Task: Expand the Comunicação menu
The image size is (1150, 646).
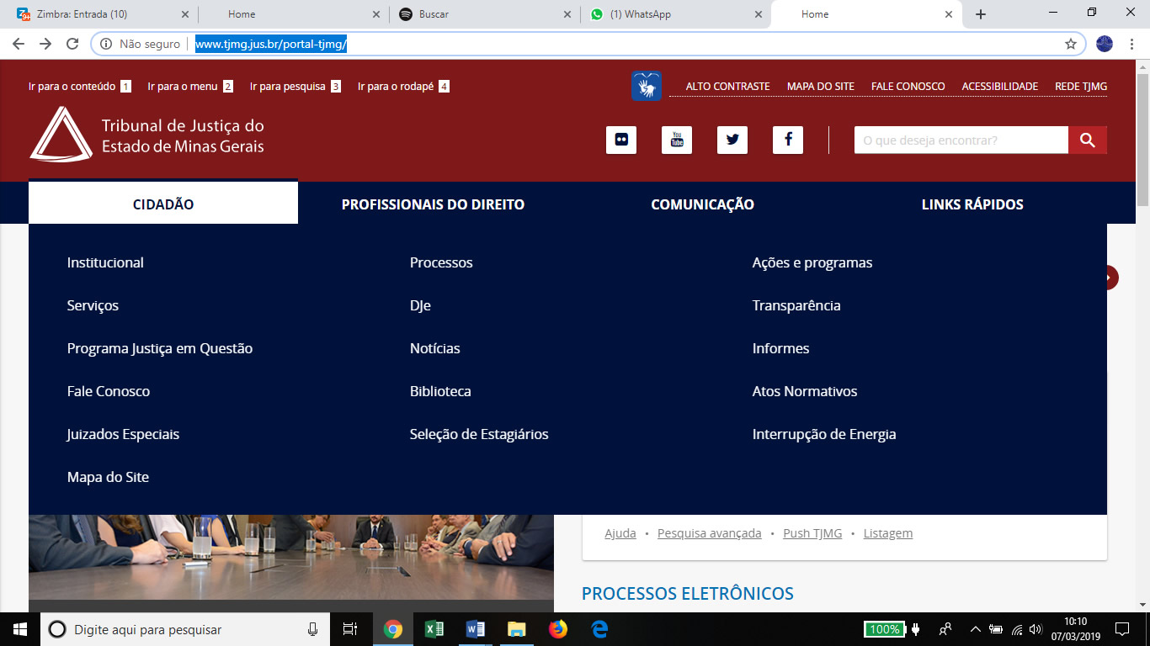Action: pyautogui.click(x=702, y=204)
